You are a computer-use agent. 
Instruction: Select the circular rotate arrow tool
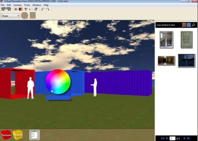click(x=31, y=9)
